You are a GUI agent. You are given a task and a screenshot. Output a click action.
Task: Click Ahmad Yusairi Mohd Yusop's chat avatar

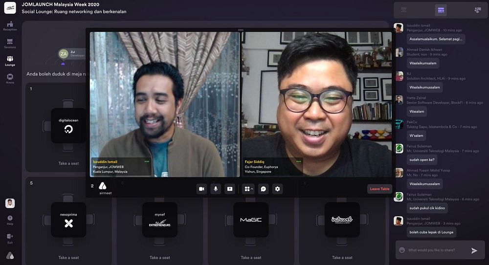point(399,173)
